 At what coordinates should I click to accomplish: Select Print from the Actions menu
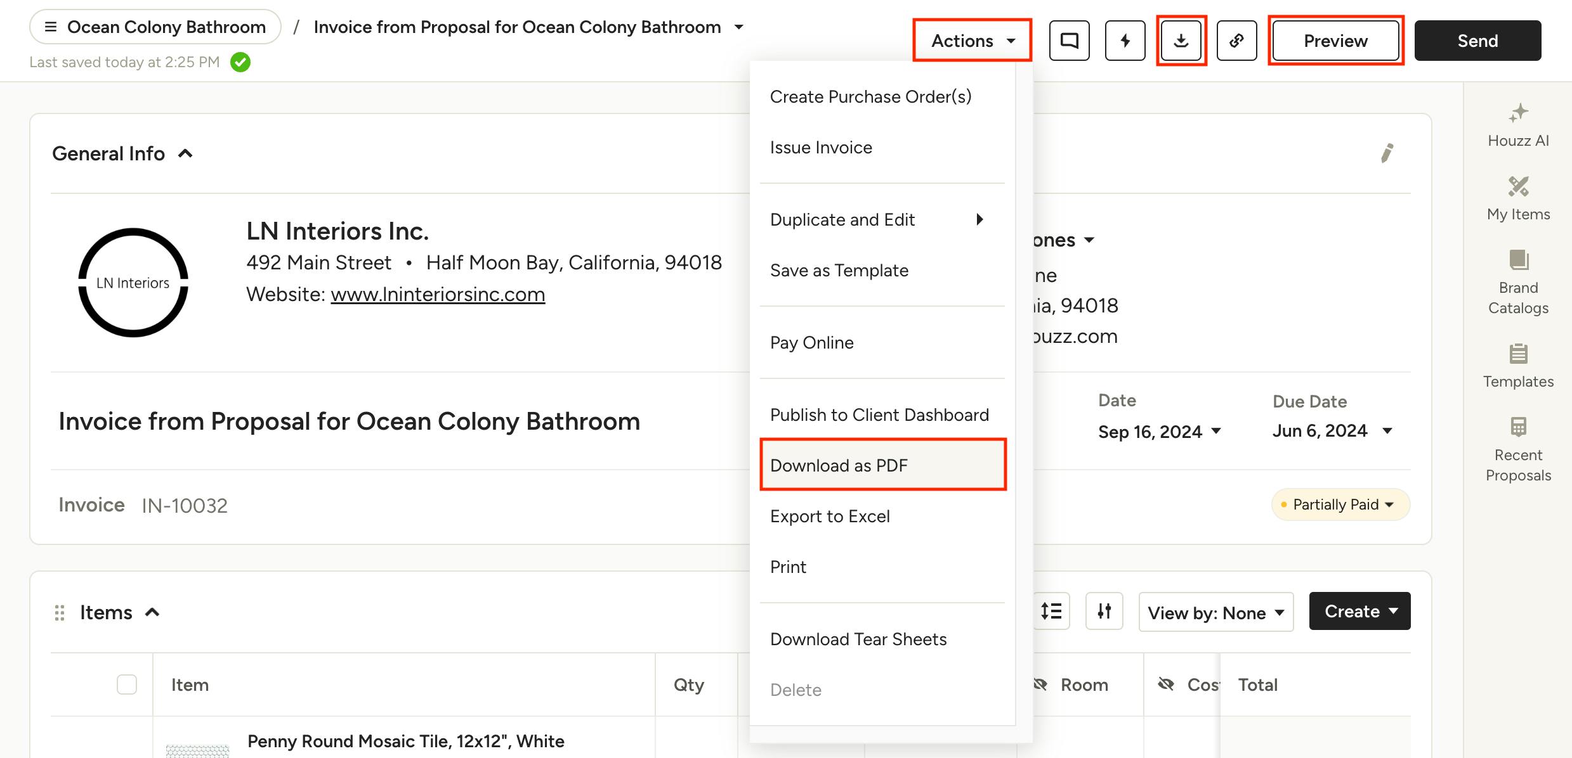[x=882, y=567]
